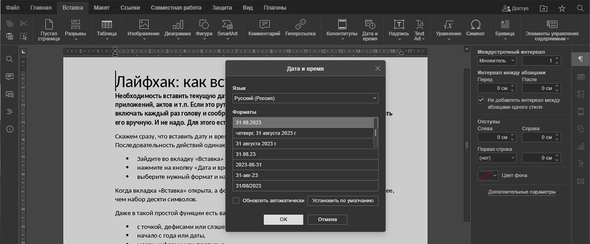Open paragraph settings in right sidebar
The width and height of the screenshot is (590, 244).
[581, 59]
